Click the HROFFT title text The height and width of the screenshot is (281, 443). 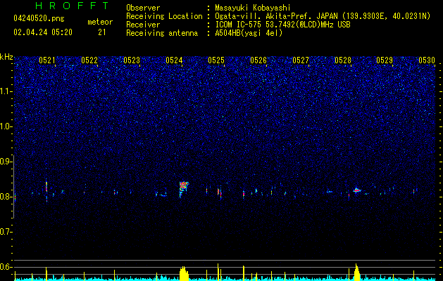[x=73, y=6]
